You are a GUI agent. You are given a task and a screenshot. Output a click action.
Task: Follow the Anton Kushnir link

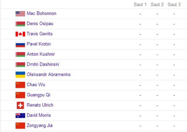pos(41,54)
